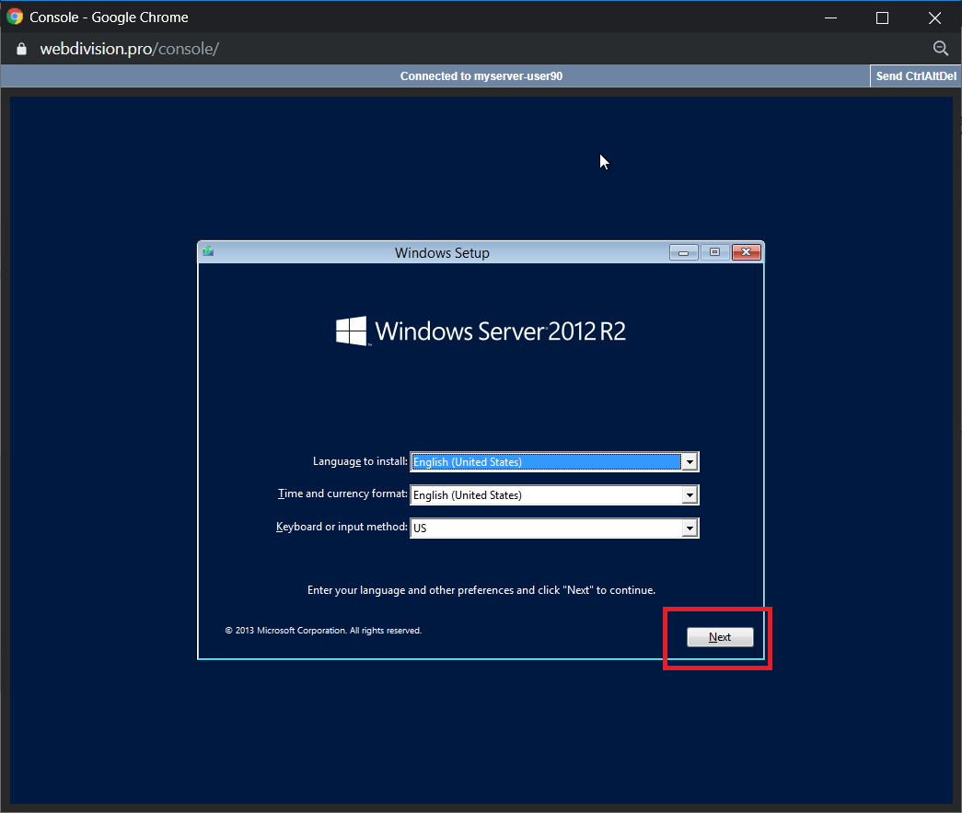Click the highlighted Language to install field
The width and height of the screenshot is (962, 813).
(x=545, y=462)
